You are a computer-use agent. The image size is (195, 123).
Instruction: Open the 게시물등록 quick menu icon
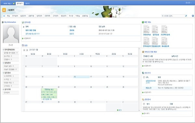pos(164,41)
